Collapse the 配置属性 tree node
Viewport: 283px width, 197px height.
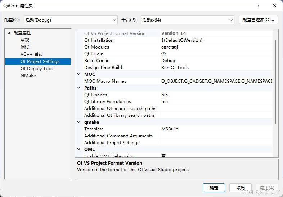(10, 33)
